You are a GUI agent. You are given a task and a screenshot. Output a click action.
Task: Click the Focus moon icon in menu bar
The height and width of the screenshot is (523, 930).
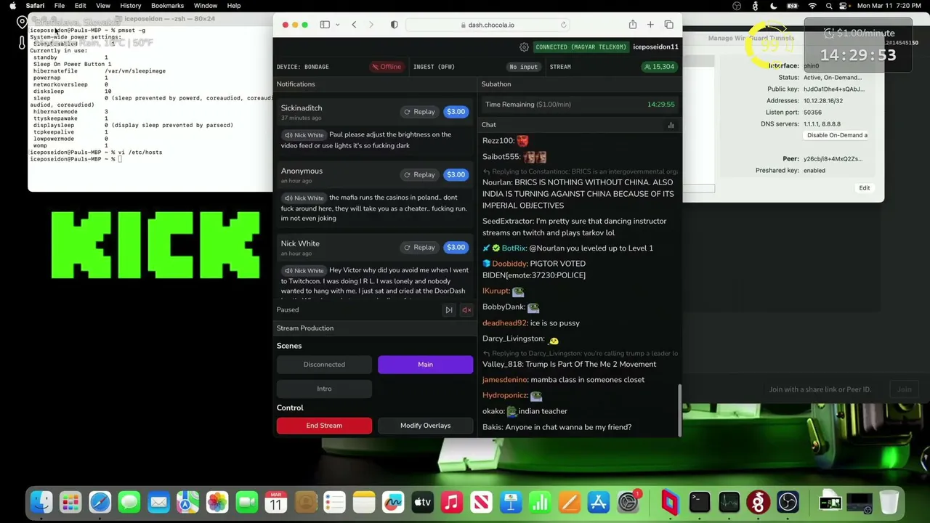coord(775,6)
